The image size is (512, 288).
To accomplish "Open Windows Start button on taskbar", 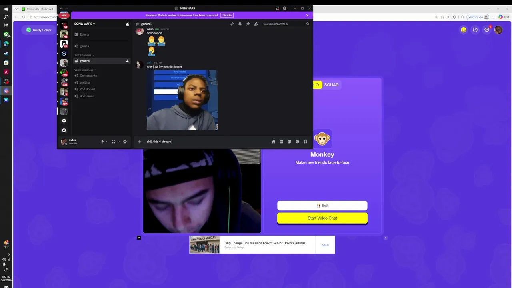I will point(6,9).
